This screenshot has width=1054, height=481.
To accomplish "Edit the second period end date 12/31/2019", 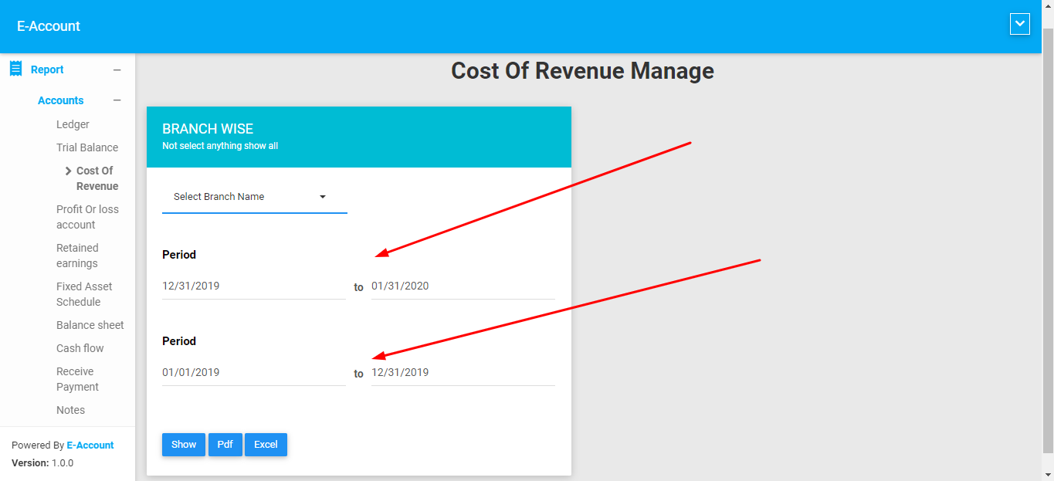I will tap(463, 373).
